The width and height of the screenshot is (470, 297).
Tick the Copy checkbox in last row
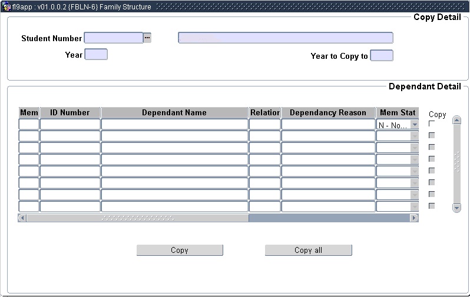point(432,206)
